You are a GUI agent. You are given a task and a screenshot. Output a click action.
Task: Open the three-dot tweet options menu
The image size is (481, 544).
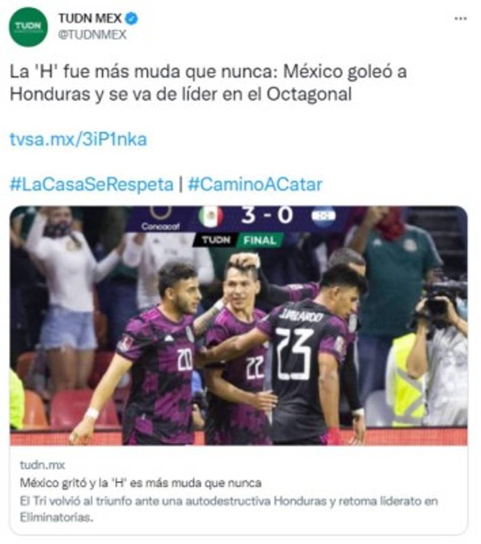tap(460, 18)
